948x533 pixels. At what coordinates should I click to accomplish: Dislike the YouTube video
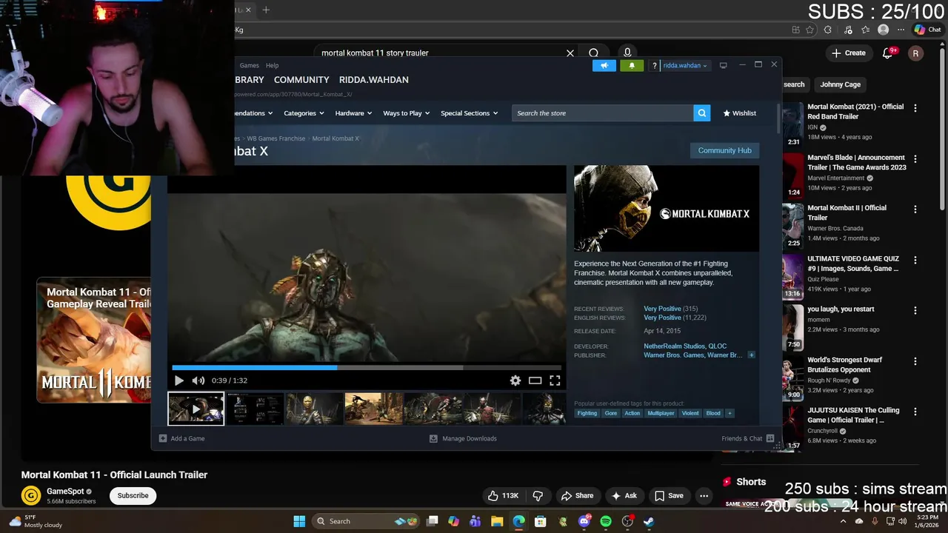tap(538, 495)
